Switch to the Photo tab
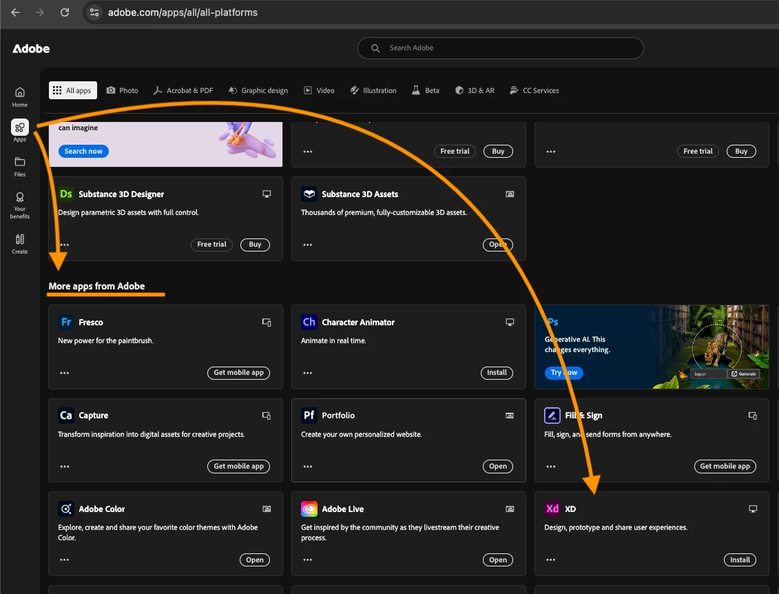The width and height of the screenshot is (779, 594). pos(123,90)
